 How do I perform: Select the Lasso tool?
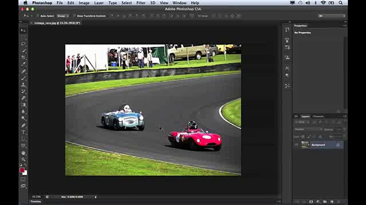[23, 44]
